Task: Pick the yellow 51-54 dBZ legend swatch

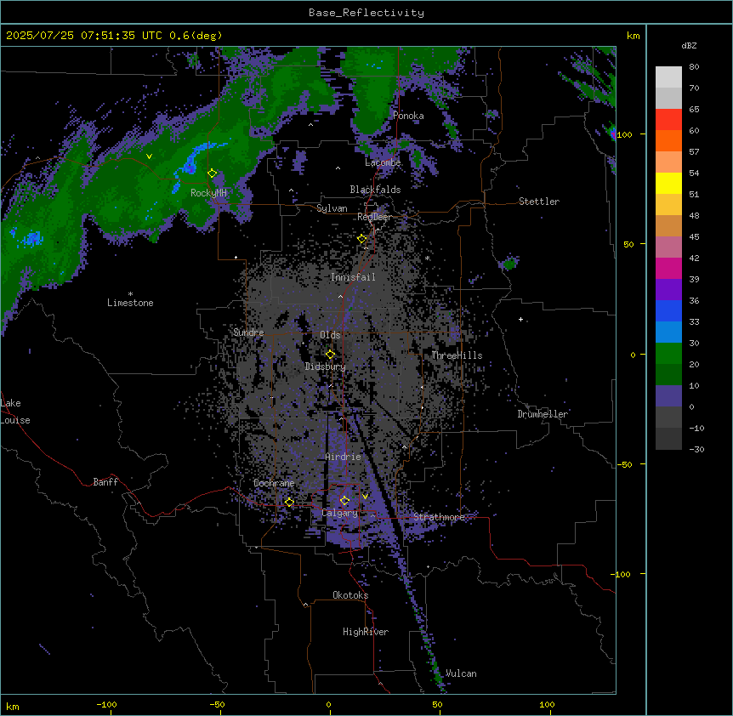Action: (x=668, y=184)
